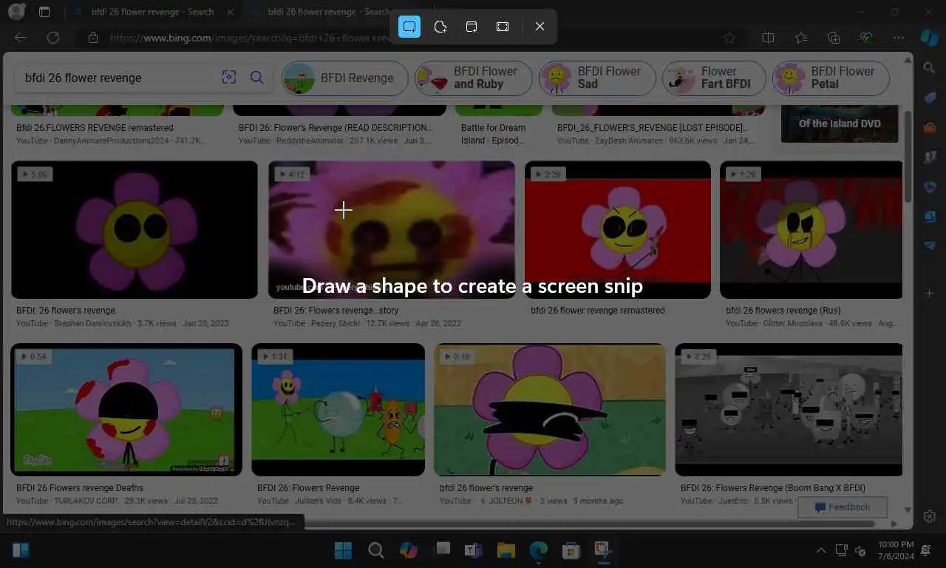This screenshot has width=946, height=568.
Task: Select the BFDI Flower Petal chip
Action: click(831, 78)
